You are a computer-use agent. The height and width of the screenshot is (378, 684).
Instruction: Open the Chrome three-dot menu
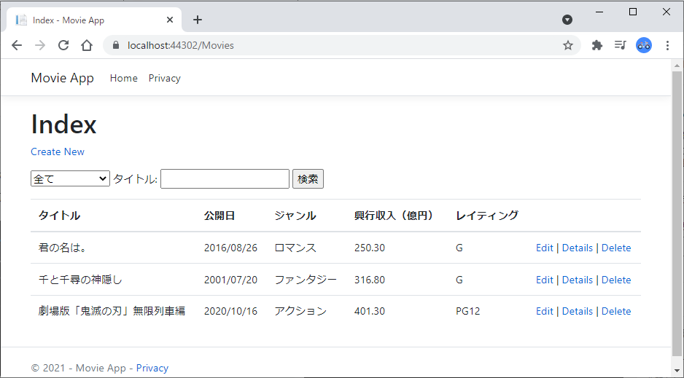click(667, 45)
